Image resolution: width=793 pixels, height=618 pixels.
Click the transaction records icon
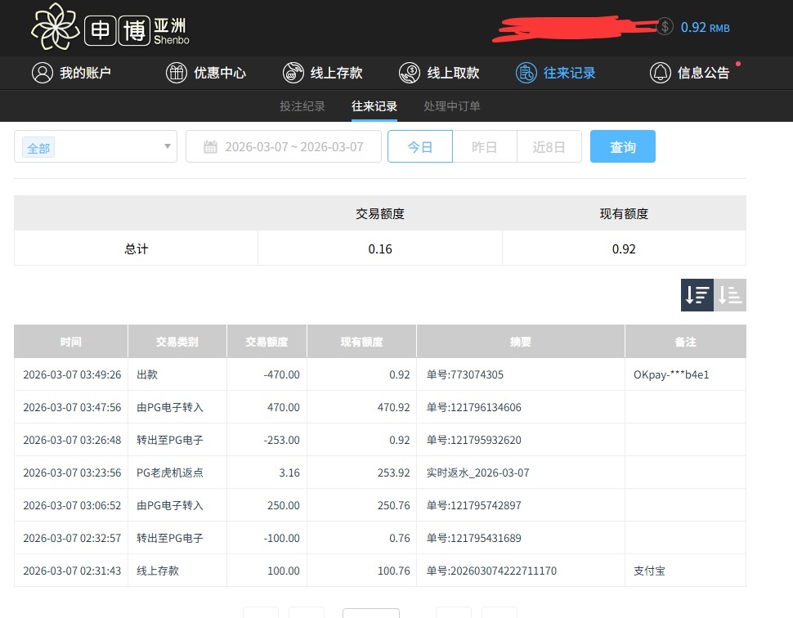pyautogui.click(x=526, y=73)
